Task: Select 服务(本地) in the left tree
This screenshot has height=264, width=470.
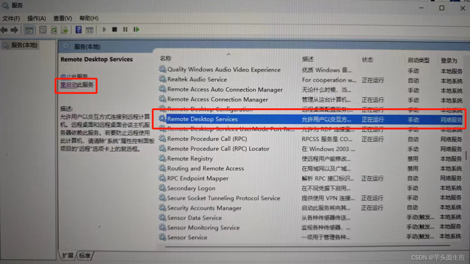Action: pyautogui.click(x=24, y=45)
